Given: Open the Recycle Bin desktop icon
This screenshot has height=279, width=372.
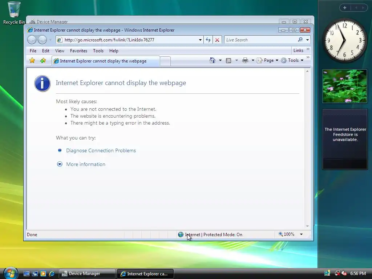Looking at the screenshot, I should [x=14, y=13].
